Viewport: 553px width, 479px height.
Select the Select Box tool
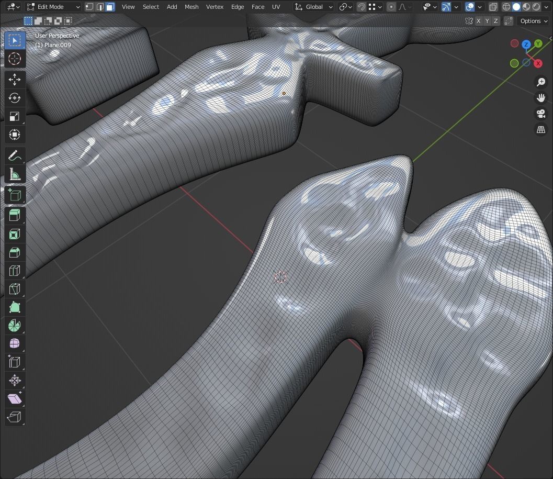click(x=15, y=41)
